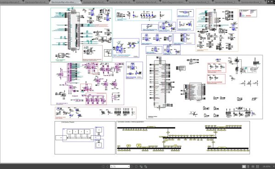Viewport: 275px width, 169px height.
Task: Select continuous scrolling view mode
Action: tap(248, 167)
